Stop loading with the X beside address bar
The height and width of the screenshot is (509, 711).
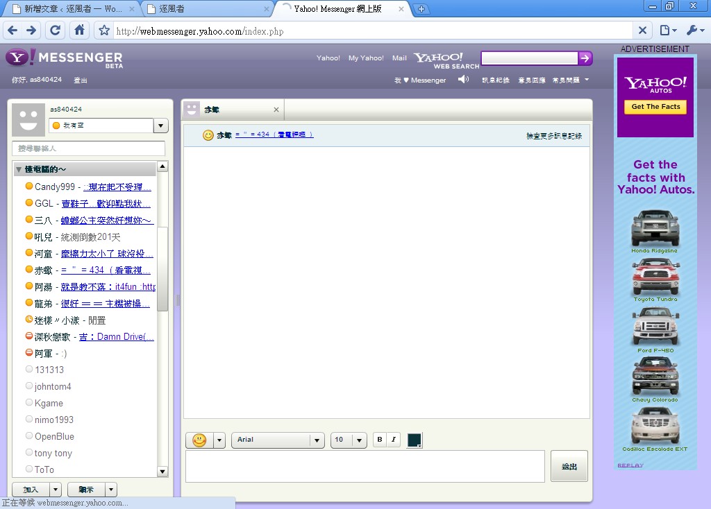tap(642, 31)
